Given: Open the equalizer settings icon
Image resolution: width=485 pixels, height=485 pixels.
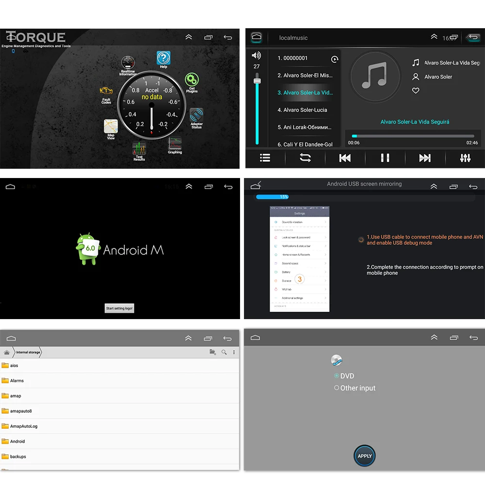Looking at the screenshot, I should point(465,158).
